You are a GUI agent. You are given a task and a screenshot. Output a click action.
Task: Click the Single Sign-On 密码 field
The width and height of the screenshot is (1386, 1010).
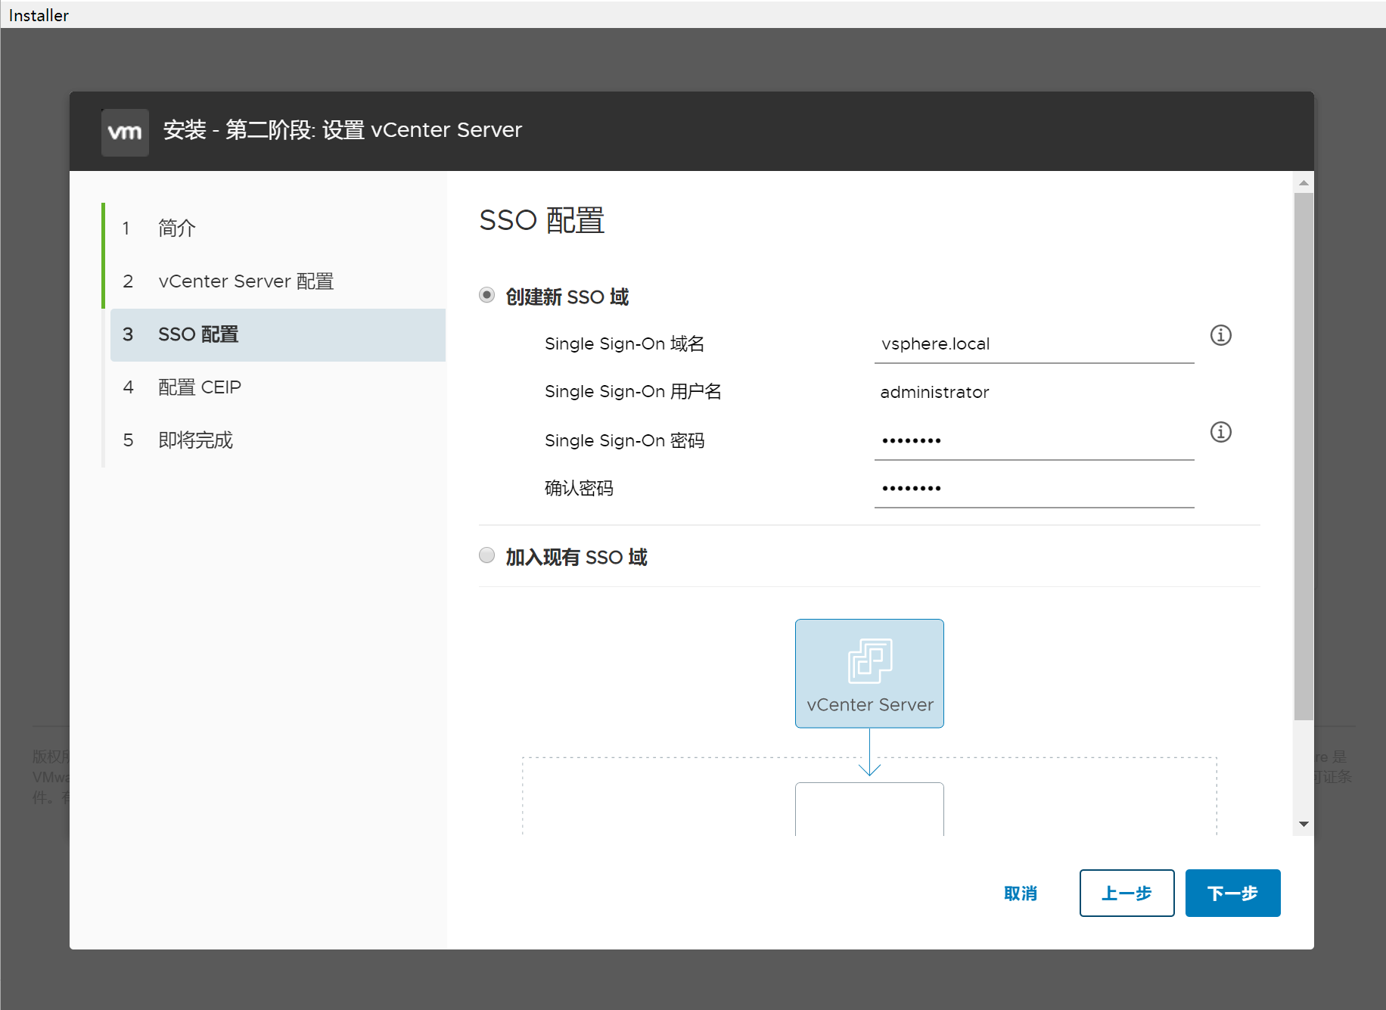click(1033, 441)
